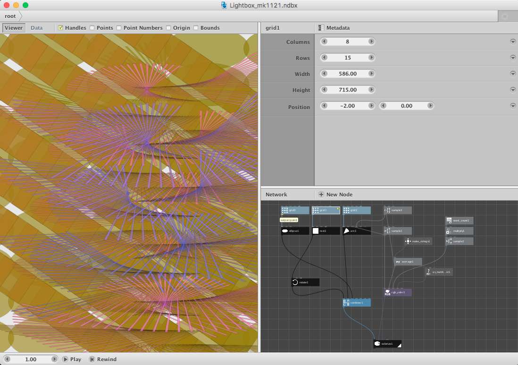Select the rotate1 node
The image size is (518, 365).
tap(305, 282)
